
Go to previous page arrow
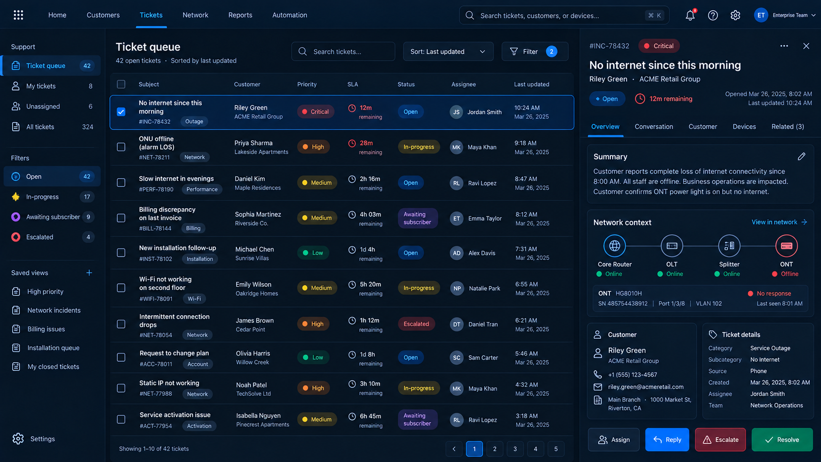(x=454, y=449)
